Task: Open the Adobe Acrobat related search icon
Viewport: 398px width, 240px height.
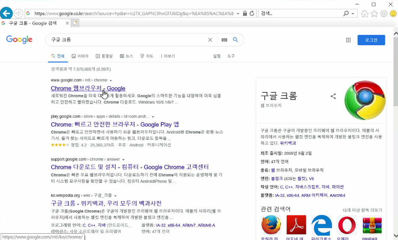Action: 296,225
